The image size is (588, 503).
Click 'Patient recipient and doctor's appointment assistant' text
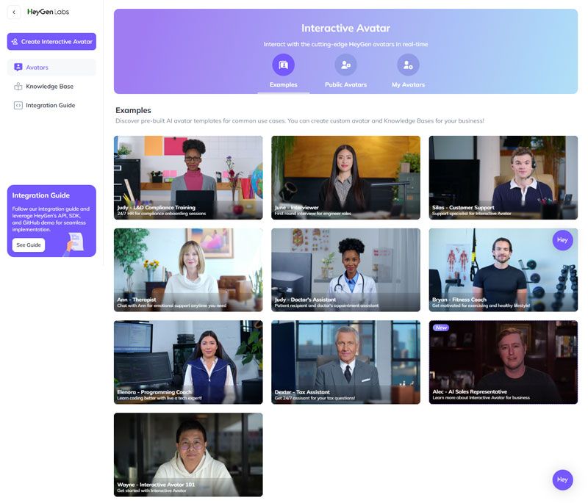click(326, 305)
